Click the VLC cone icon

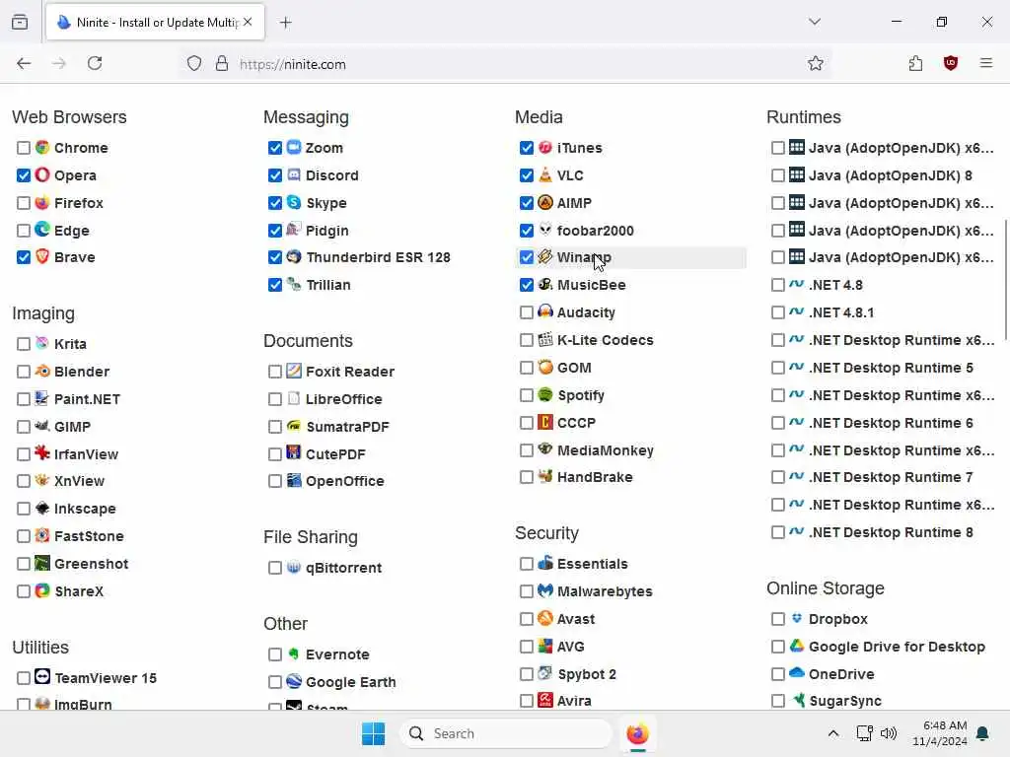545,174
